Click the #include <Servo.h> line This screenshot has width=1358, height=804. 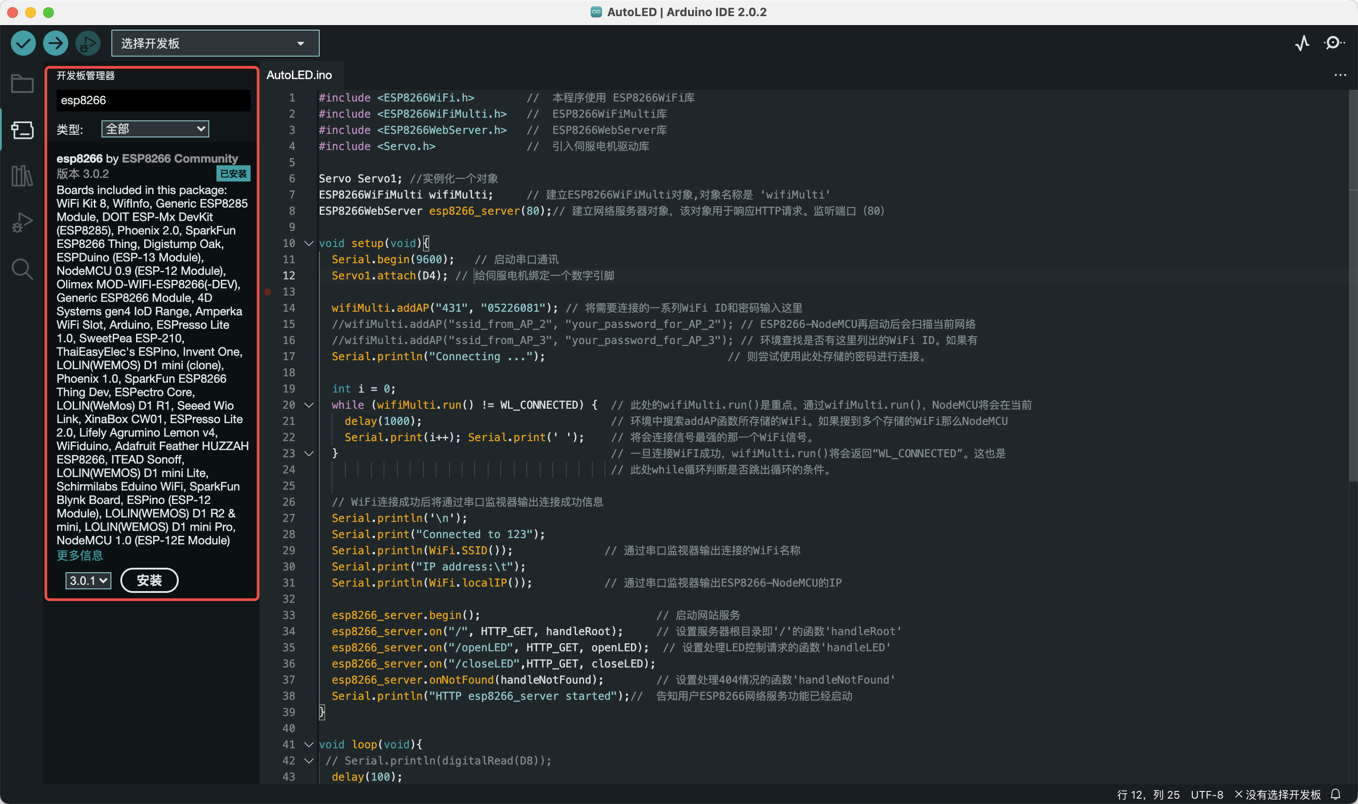click(x=377, y=146)
